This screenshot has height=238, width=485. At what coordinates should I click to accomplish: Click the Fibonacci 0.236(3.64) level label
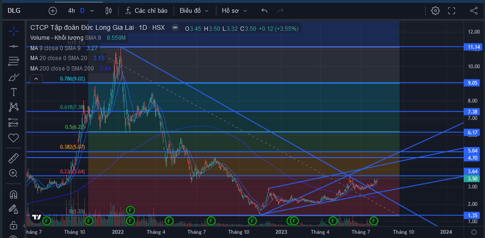click(x=73, y=171)
